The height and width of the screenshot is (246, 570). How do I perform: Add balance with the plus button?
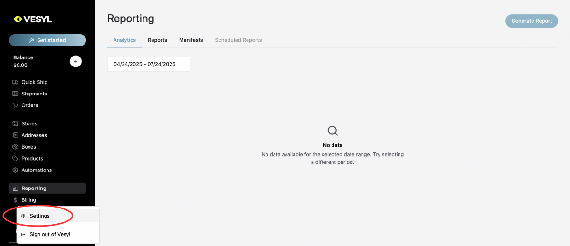tap(76, 61)
